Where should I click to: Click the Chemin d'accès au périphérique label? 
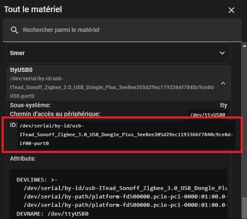(x=55, y=114)
